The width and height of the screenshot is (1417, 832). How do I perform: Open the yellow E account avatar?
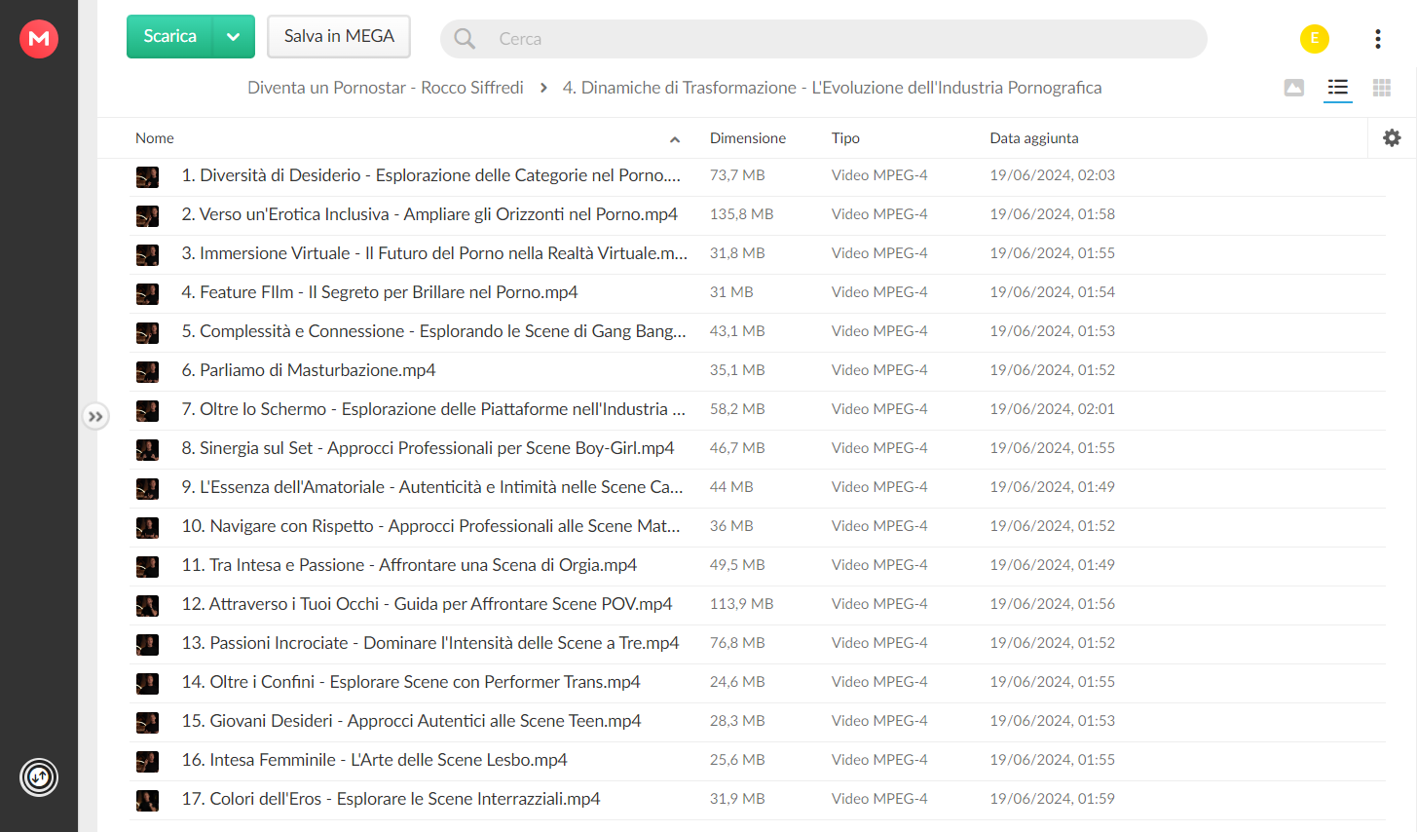[1314, 39]
